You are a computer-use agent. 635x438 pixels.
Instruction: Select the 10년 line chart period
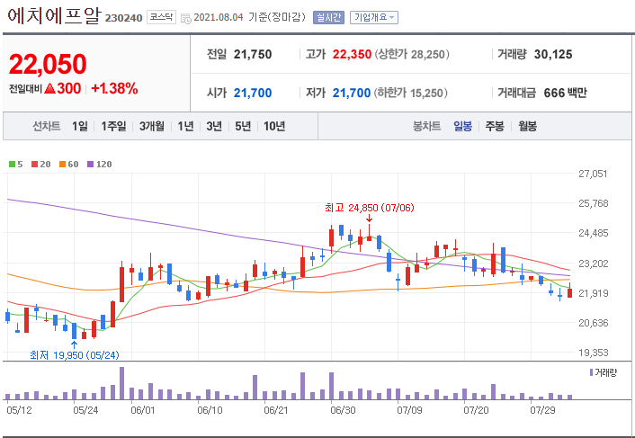point(274,126)
